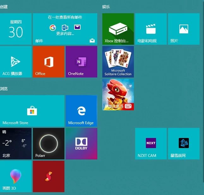This screenshot has height=195, width=204.
Task: Open the Dolby tile
Action: pyautogui.click(x=81, y=144)
